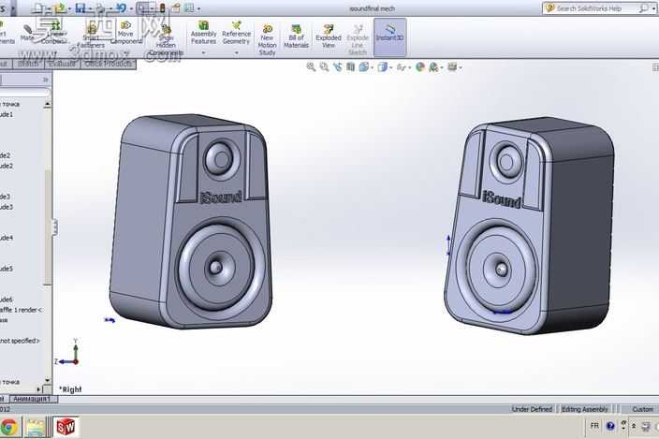659x439 pixels.
Task: Click the Explode Line Sketch tool
Action: (x=358, y=40)
